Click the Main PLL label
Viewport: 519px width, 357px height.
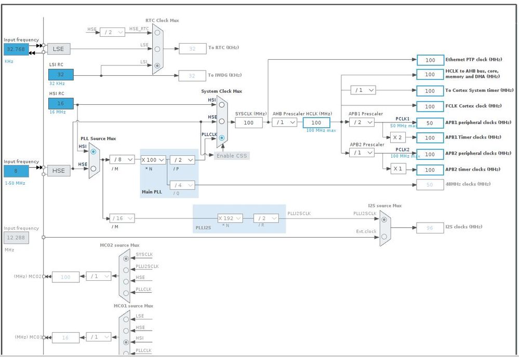pos(152,191)
